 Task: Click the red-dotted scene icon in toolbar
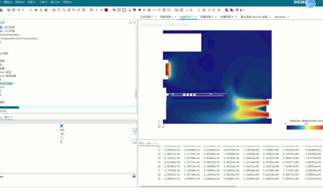[x=176, y=10]
